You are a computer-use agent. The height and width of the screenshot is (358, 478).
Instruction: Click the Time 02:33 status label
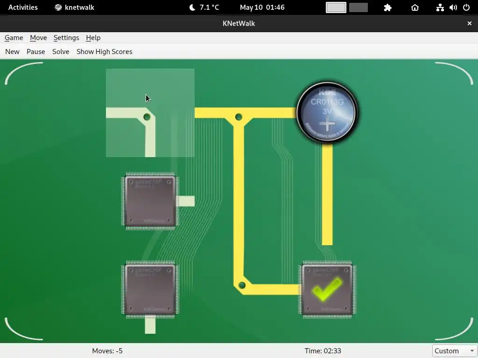coord(323,351)
